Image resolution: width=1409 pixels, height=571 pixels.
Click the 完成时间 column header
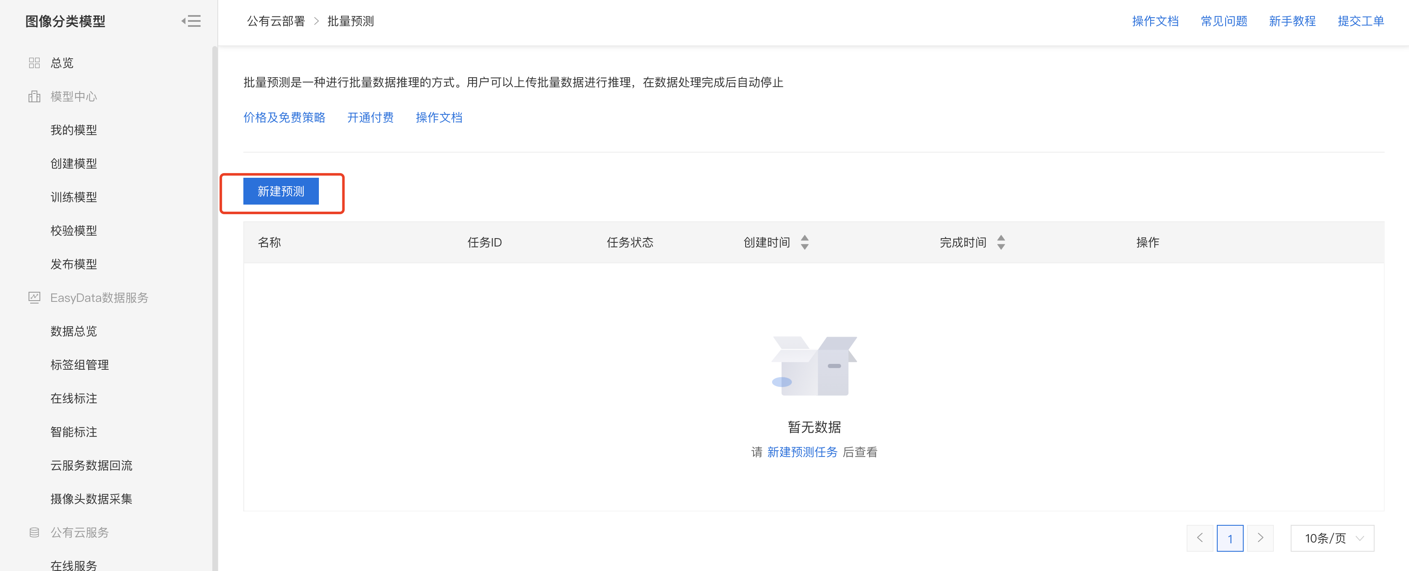point(963,242)
